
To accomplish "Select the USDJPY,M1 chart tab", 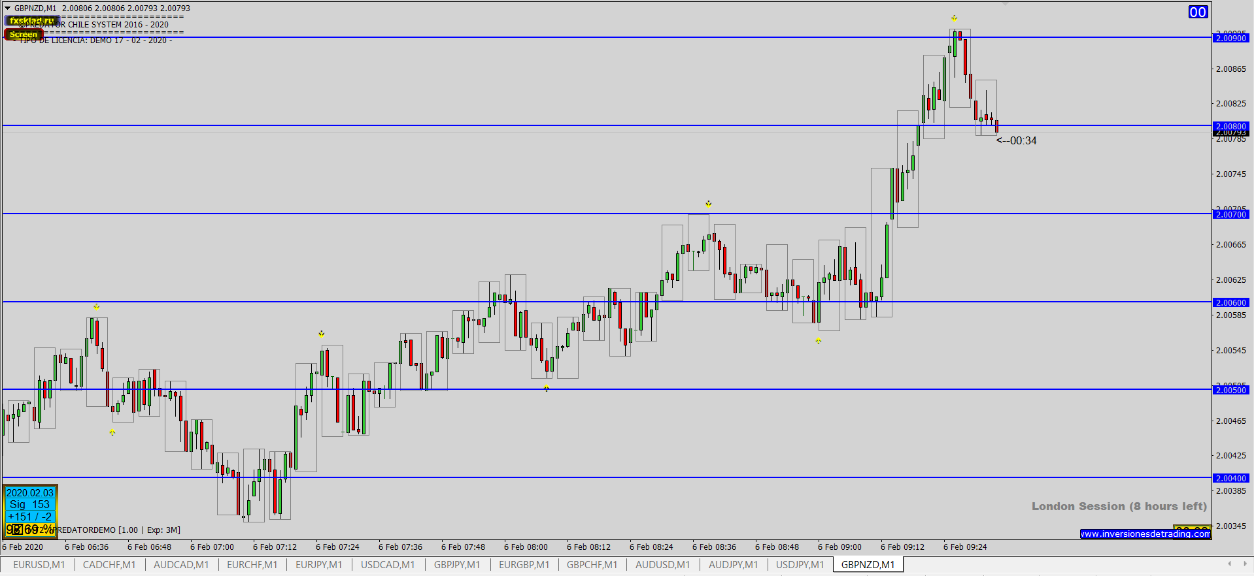I will (800, 564).
